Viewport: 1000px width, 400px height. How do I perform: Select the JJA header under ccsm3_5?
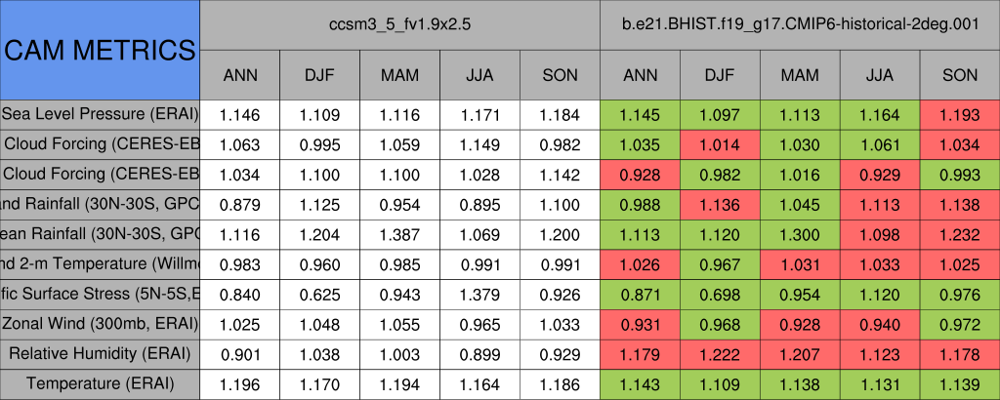pyautogui.click(x=479, y=75)
